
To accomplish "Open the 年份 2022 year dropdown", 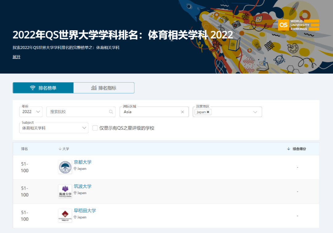I will 31,112.
